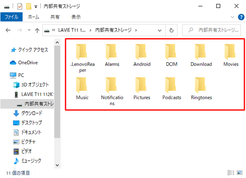Select PC in navigation pane
The image size is (246, 178).
click(17, 75)
